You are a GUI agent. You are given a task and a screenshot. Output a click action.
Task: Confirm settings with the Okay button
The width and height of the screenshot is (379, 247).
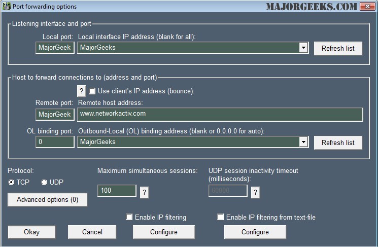pos(31,232)
